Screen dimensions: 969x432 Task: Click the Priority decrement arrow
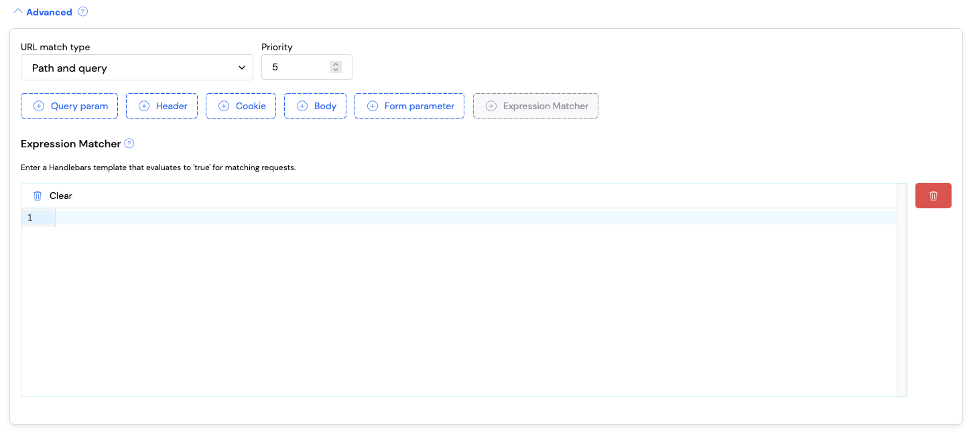[x=335, y=70]
